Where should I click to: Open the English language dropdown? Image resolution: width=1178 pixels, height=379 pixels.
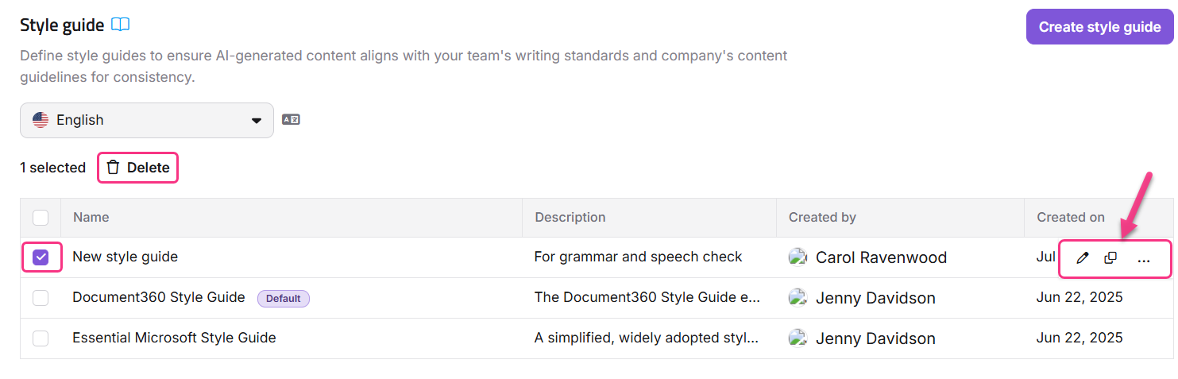(147, 120)
